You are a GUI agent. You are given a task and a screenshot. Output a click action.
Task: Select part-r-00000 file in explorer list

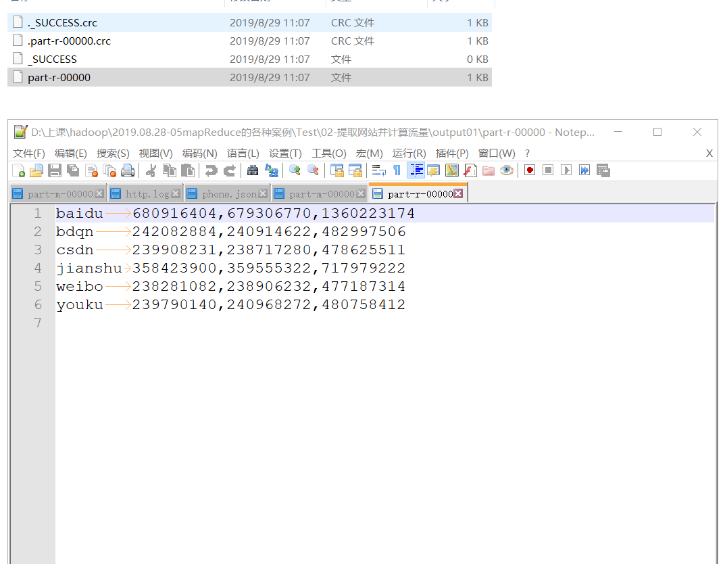250,77
